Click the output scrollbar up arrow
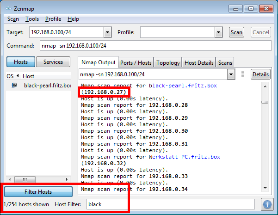The width and height of the screenshot is (278, 215). (265, 86)
